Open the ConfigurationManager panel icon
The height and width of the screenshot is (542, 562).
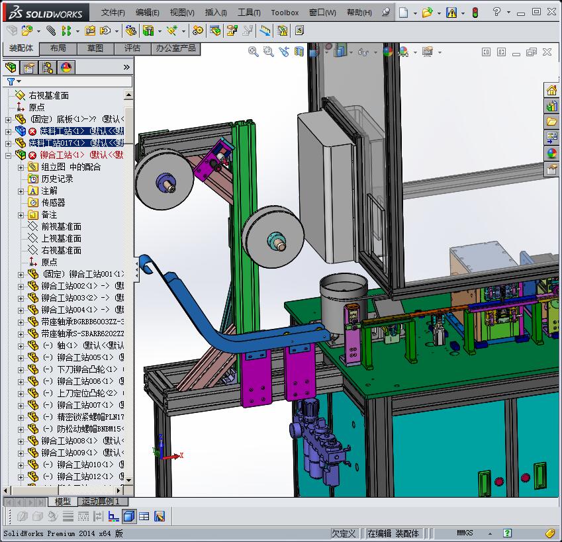point(48,67)
